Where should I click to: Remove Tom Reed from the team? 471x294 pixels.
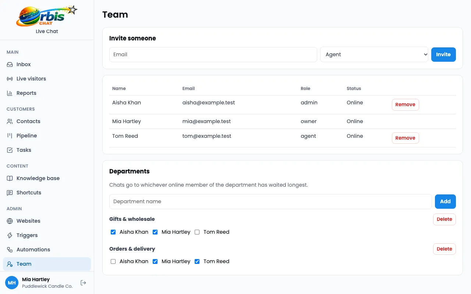[x=405, y=138]
